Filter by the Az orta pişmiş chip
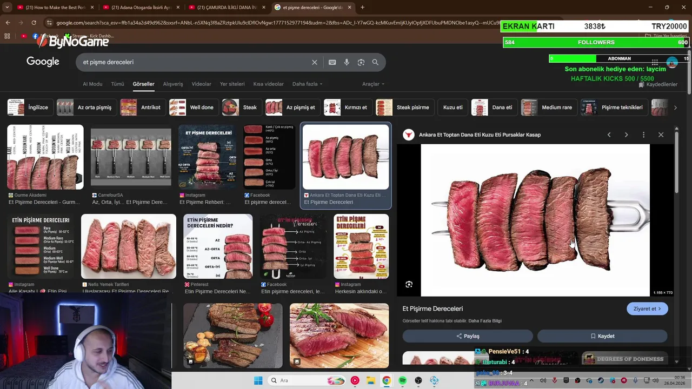692x389 pixels. [87, 108]
